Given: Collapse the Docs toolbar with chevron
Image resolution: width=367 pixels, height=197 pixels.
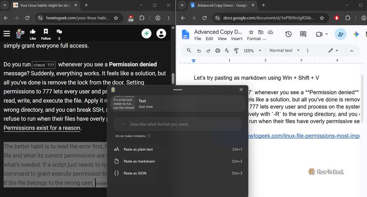Looking at the screenshot, I should pyautogui.click(x=352, y=51).
